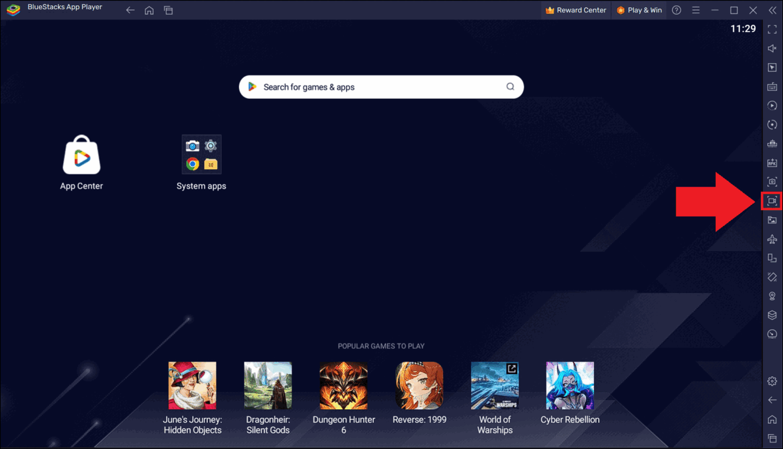Image resolution: width=783 pixels, height=449 pixels.
Task: Click the screen record icon in sidebar
Action: coord(772,201)
